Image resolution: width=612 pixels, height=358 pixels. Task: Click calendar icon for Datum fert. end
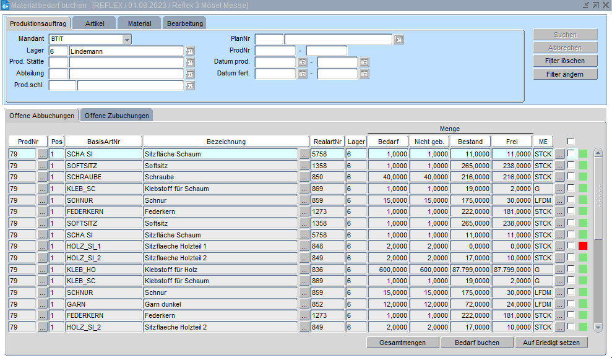[364, 74]
